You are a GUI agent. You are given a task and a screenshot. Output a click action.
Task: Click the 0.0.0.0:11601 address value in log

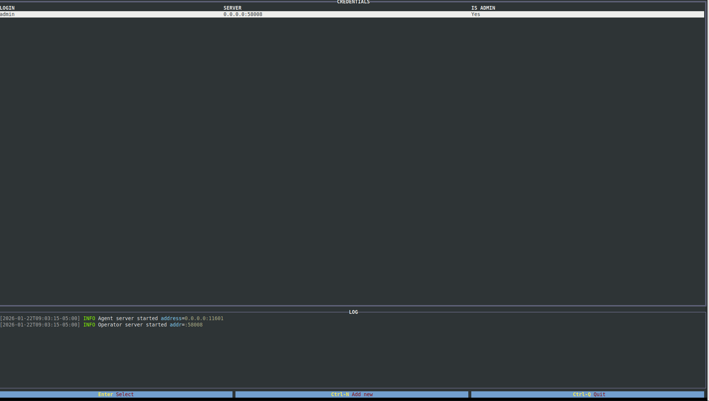204,318
